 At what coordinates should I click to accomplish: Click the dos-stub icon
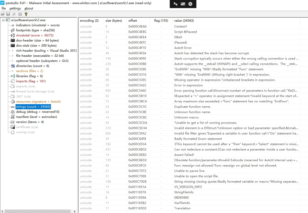[13, 46]
